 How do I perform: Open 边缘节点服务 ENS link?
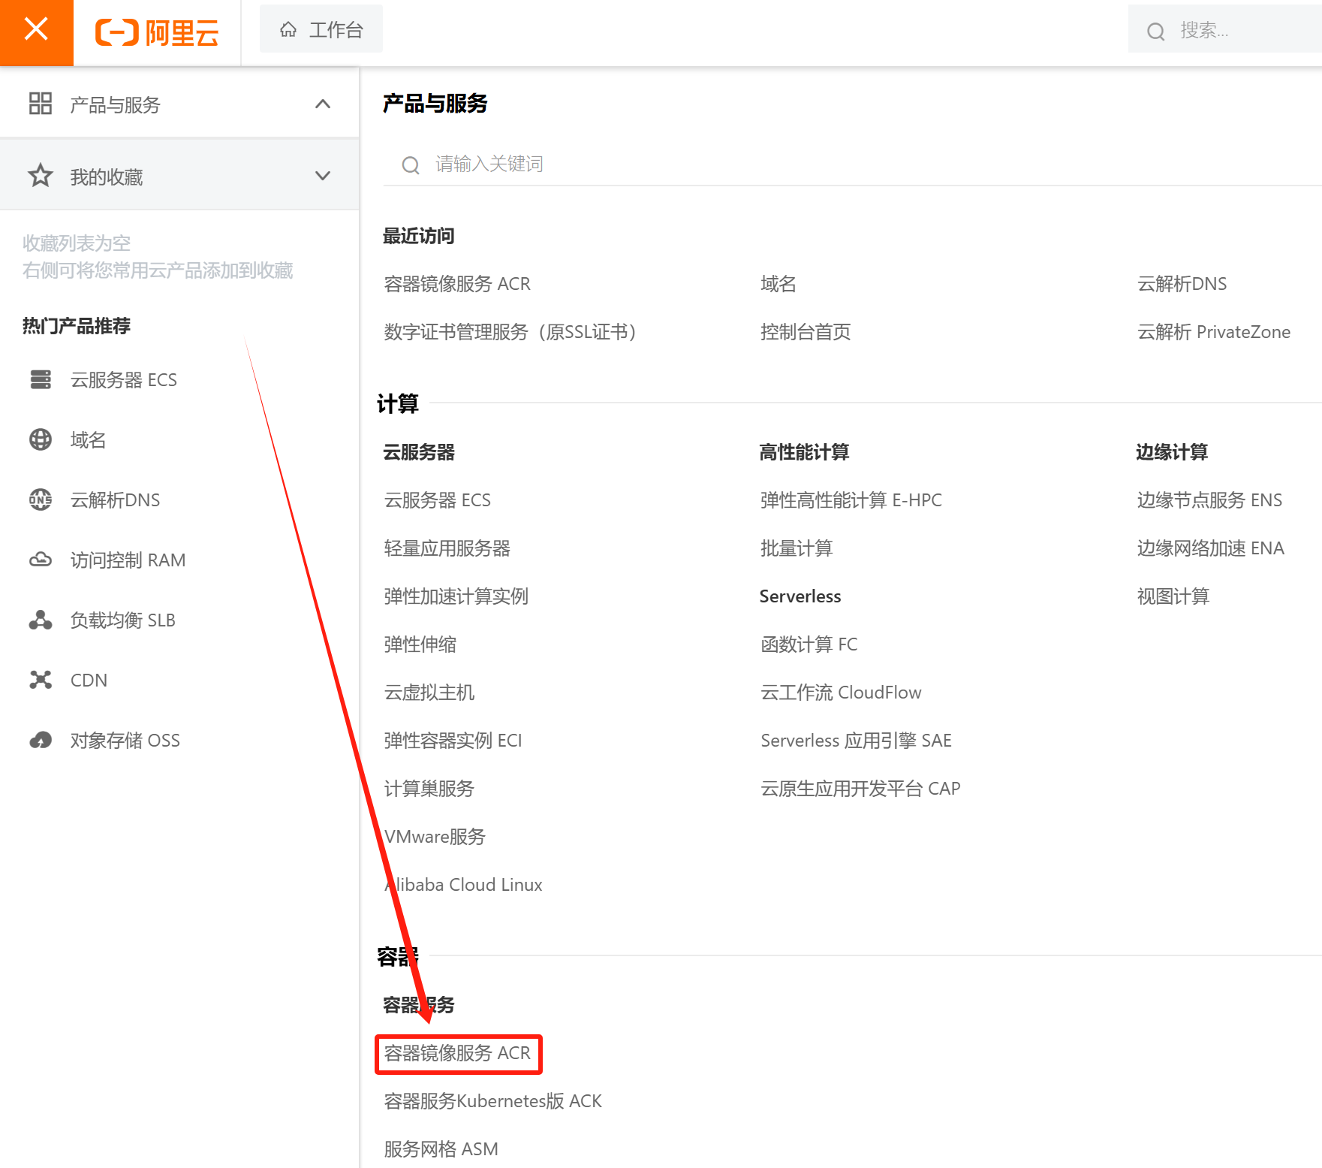click(1210, 500)
